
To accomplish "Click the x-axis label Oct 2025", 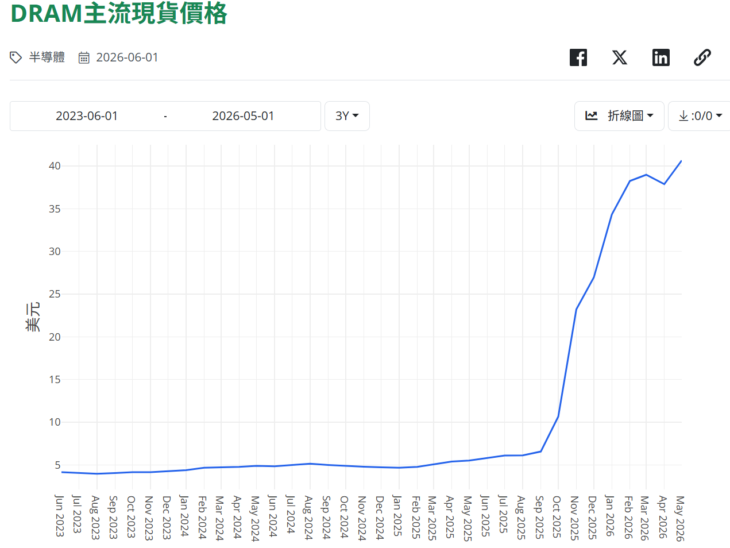I will (x=557, y=517).
